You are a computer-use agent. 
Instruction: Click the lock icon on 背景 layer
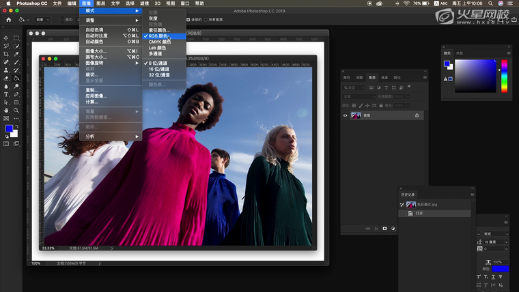(417, 115)
